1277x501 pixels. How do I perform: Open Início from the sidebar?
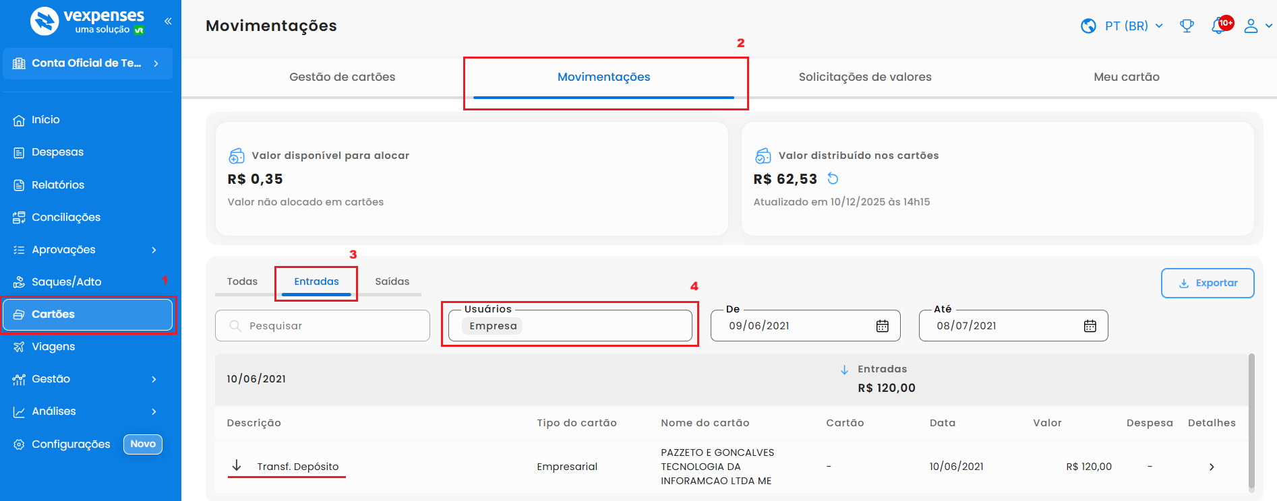tap(46, 120)
